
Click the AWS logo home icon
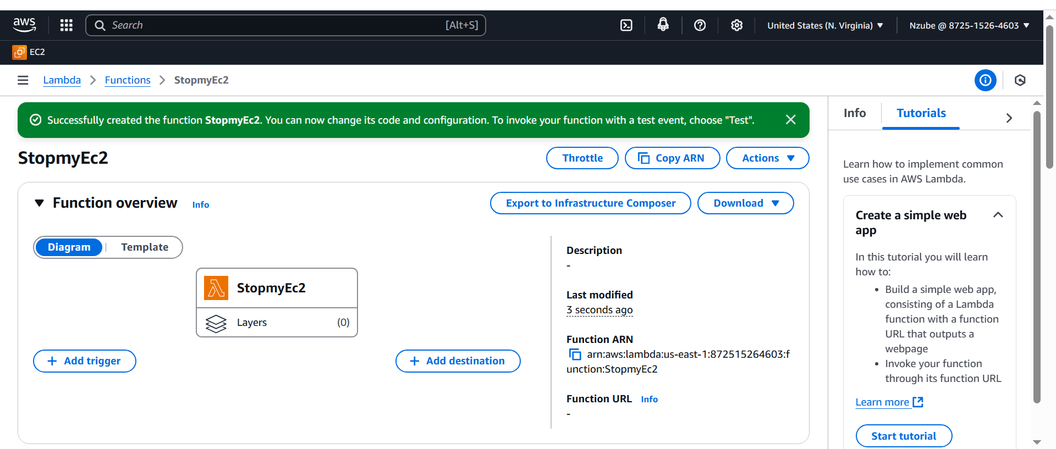24,25
